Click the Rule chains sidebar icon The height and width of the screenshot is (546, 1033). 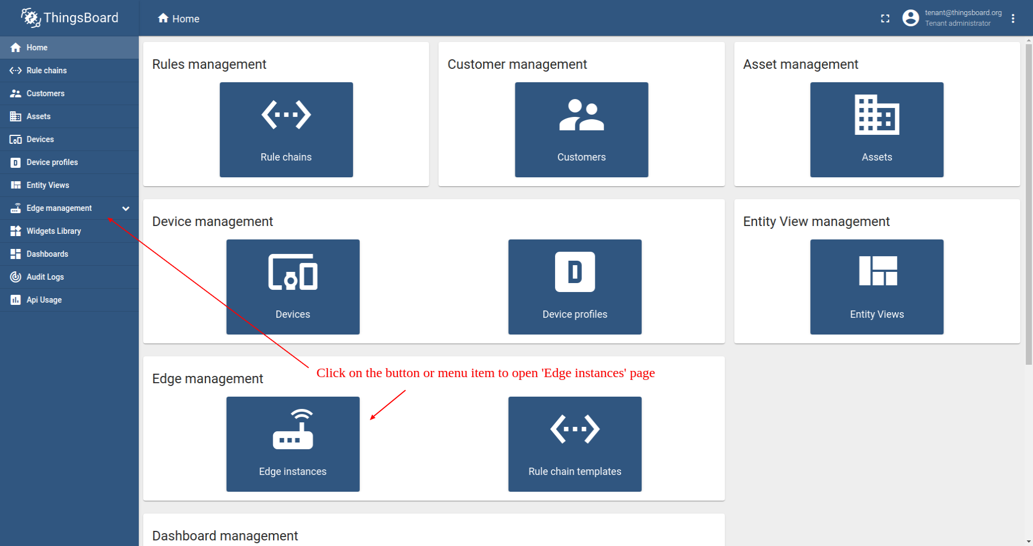click(x=16, y=70)
